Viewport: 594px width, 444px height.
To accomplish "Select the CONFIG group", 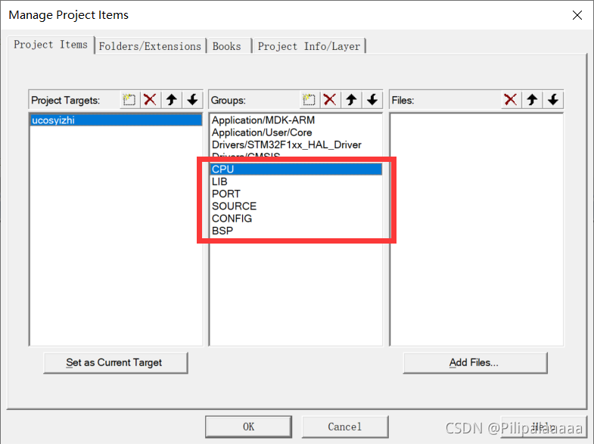I will (296, 219).
